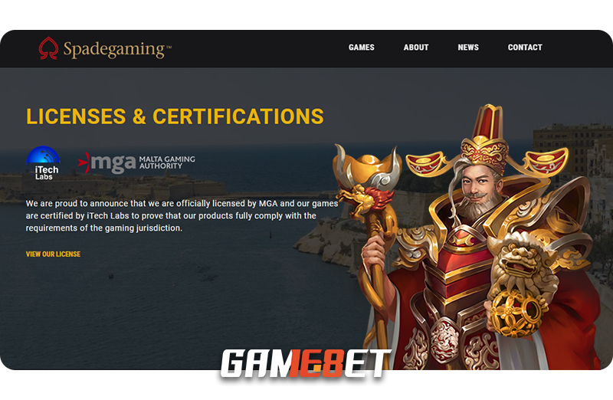Go to the NEWS page
This screenshot has width=613, height=400.
click(468, 48)
